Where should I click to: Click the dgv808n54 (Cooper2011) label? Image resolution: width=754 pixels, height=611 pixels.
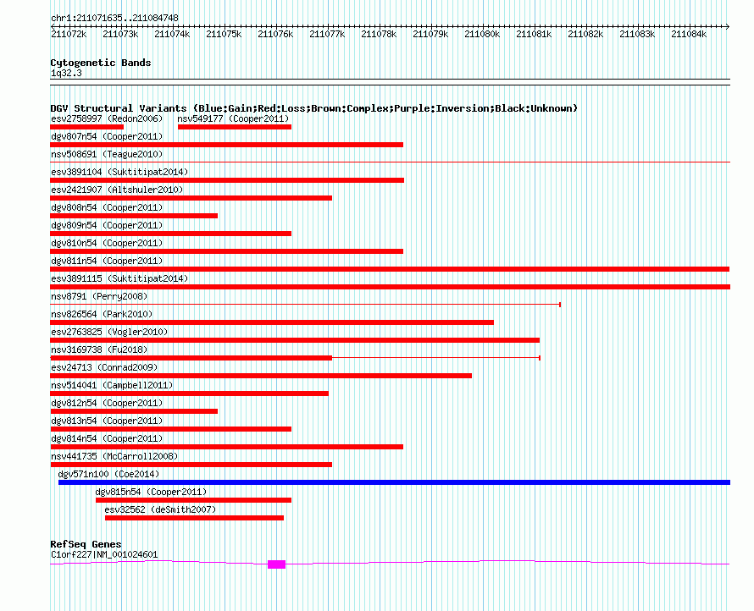click(x=107, y=207)
